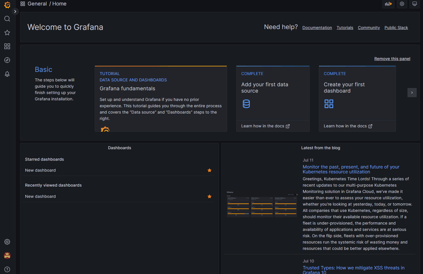Image resolution: width=423 pixels, height=274 pixels.
Task: Open Server Admin via the shield icon
Action: click(x=7, y=255)
